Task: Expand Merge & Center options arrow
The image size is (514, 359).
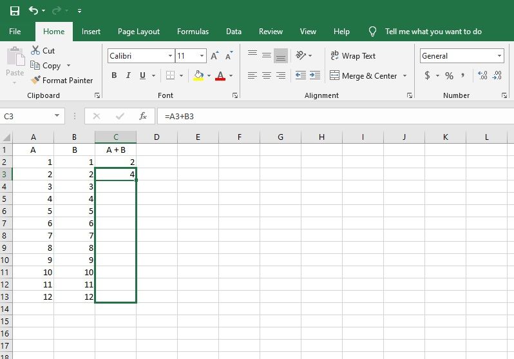Action: (405, 76)
